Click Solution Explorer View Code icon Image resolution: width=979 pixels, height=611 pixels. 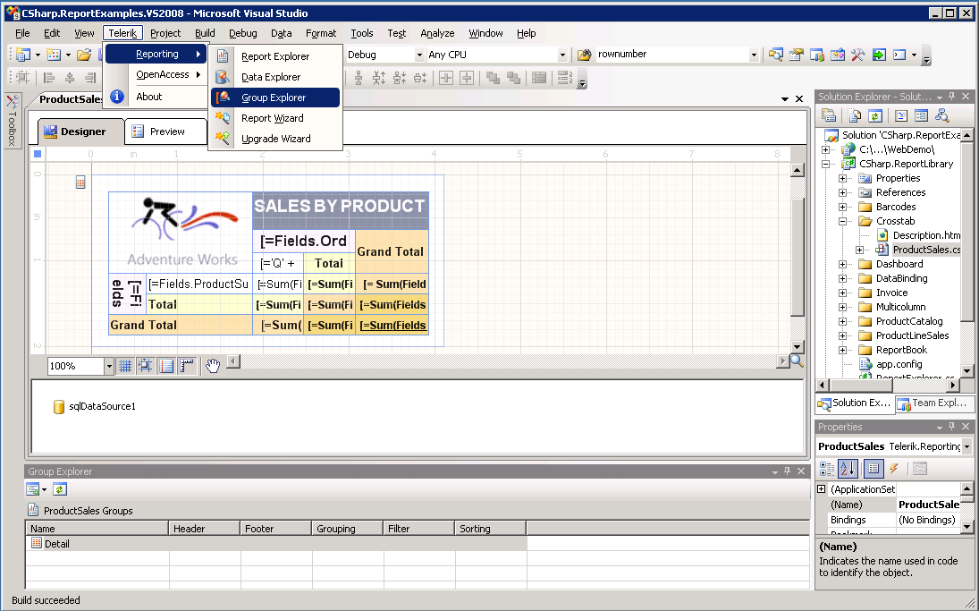[901, 115]
